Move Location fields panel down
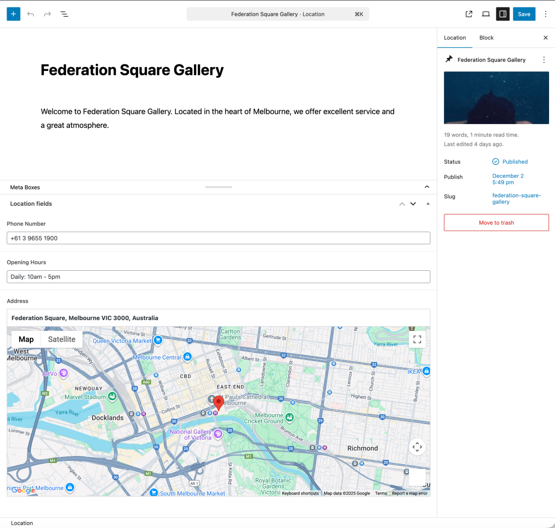The height and width of the screenshot is (528, 555). pos(413,204)
